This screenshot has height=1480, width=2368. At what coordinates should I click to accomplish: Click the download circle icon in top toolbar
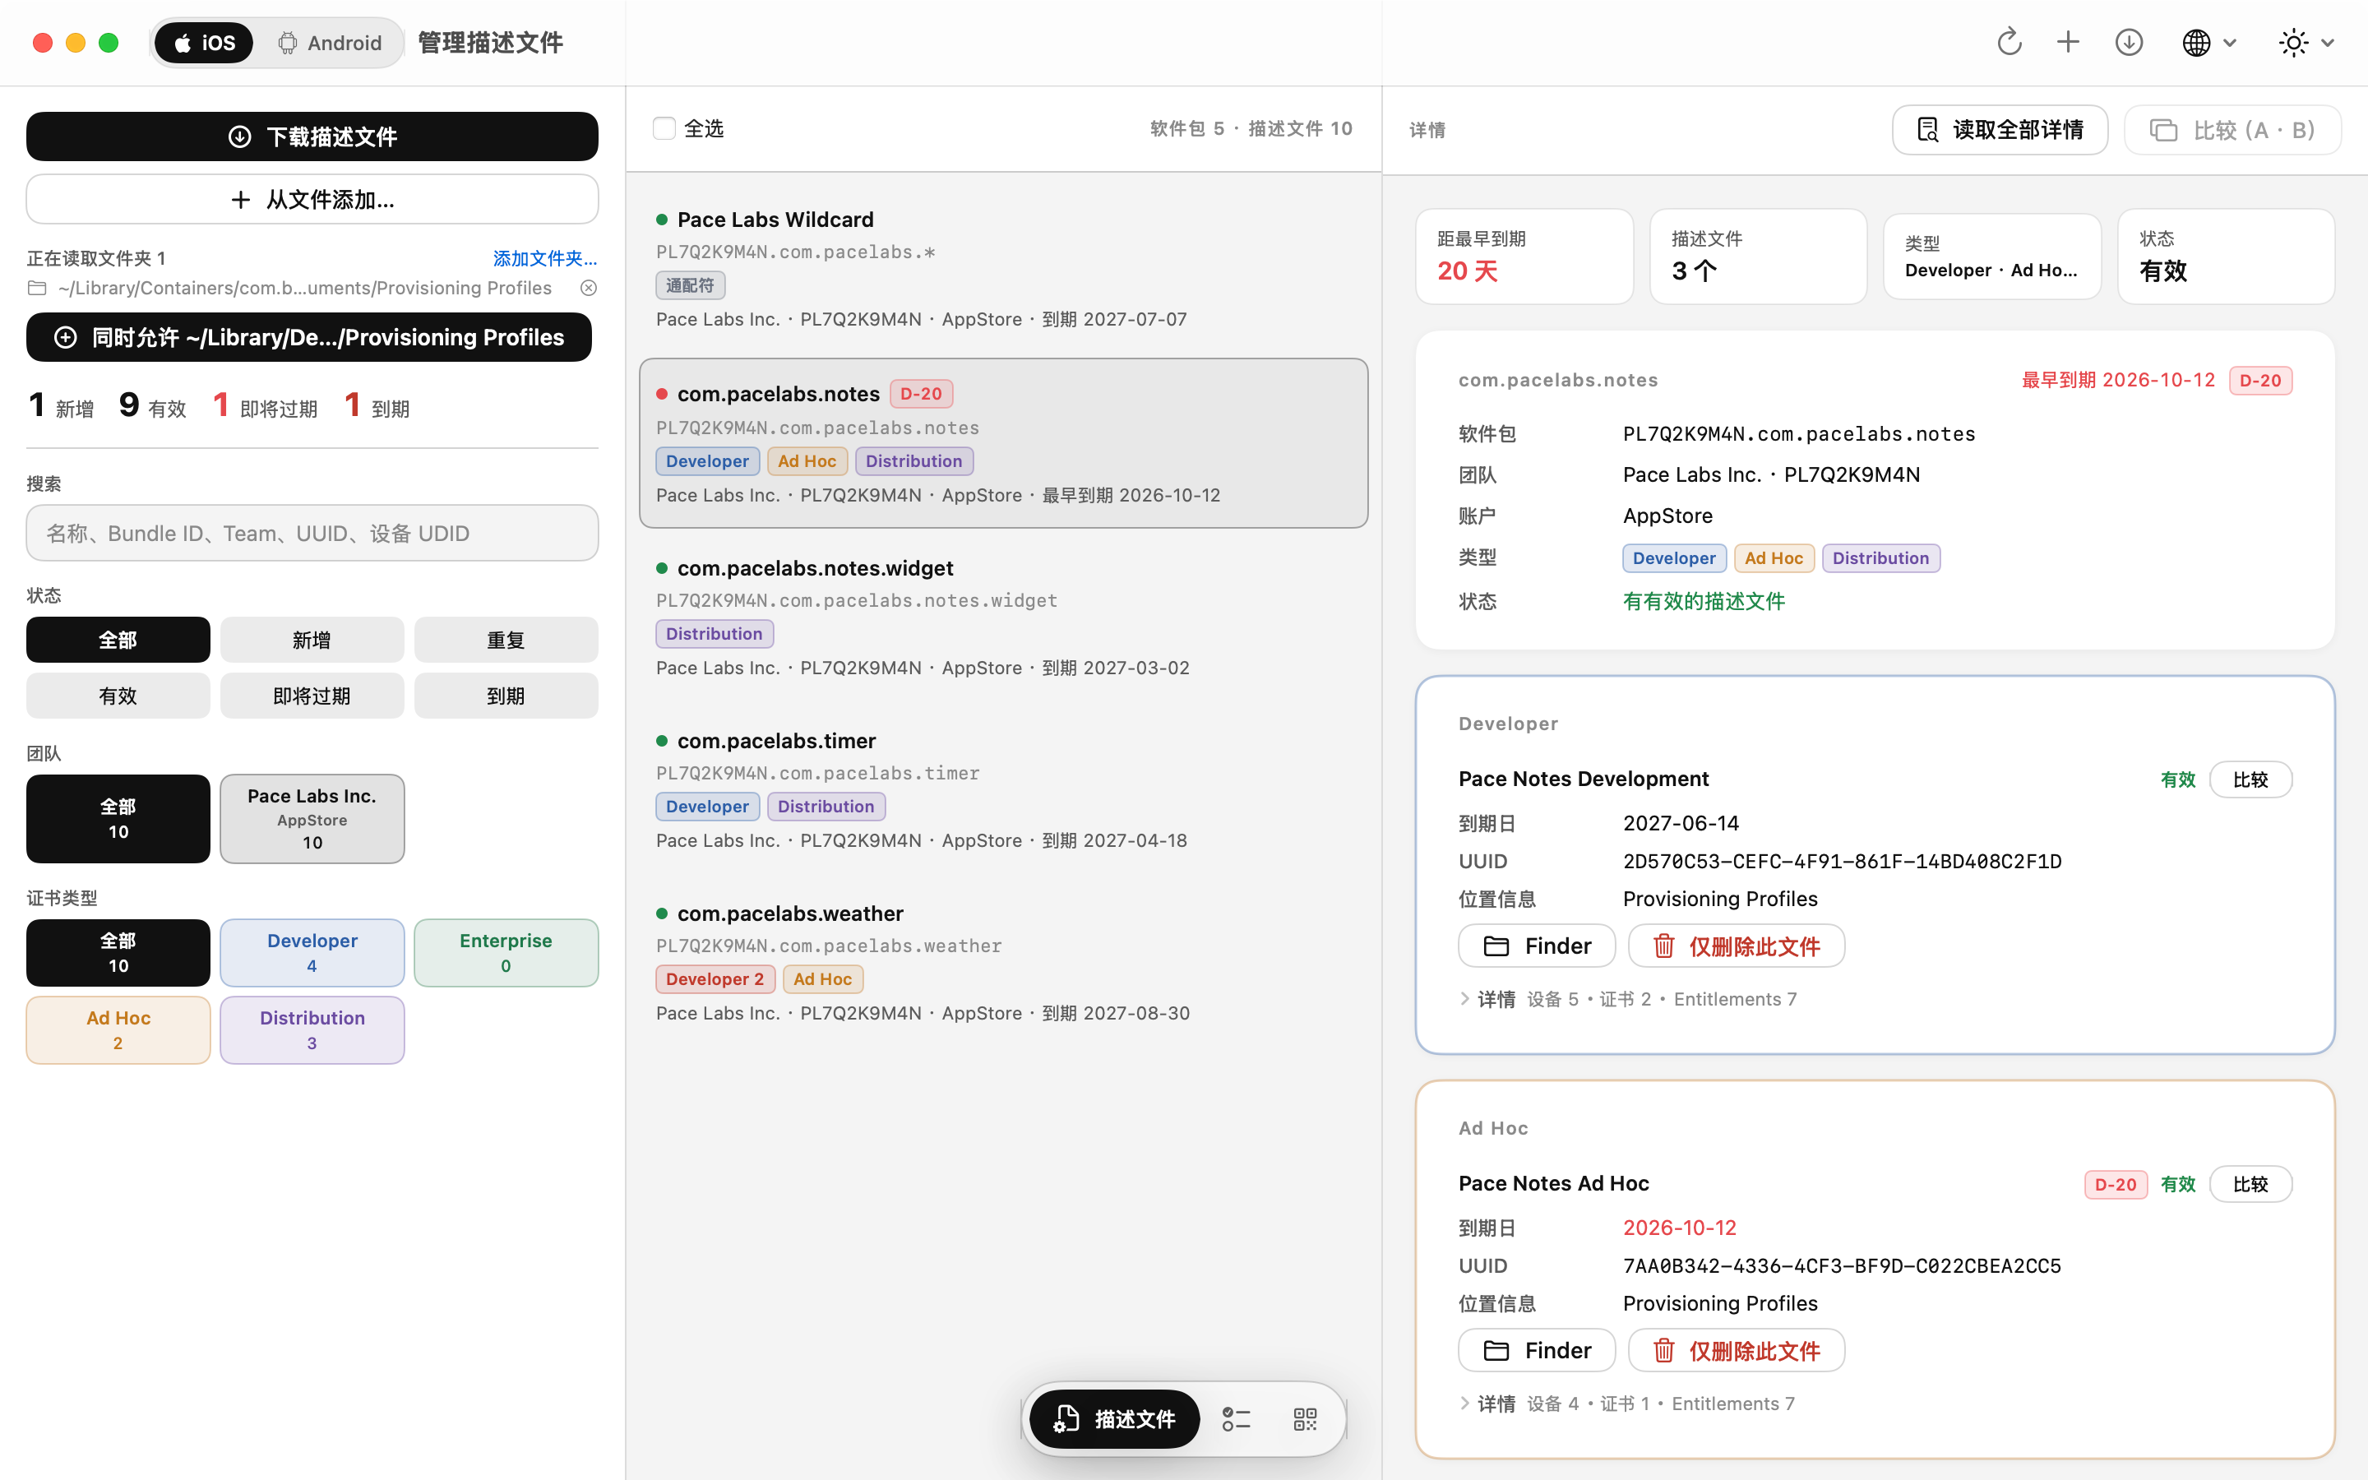2128,42
